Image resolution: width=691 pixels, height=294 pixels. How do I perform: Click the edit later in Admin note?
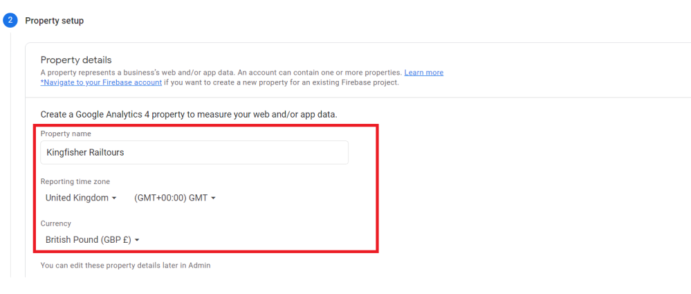point(125,265)
